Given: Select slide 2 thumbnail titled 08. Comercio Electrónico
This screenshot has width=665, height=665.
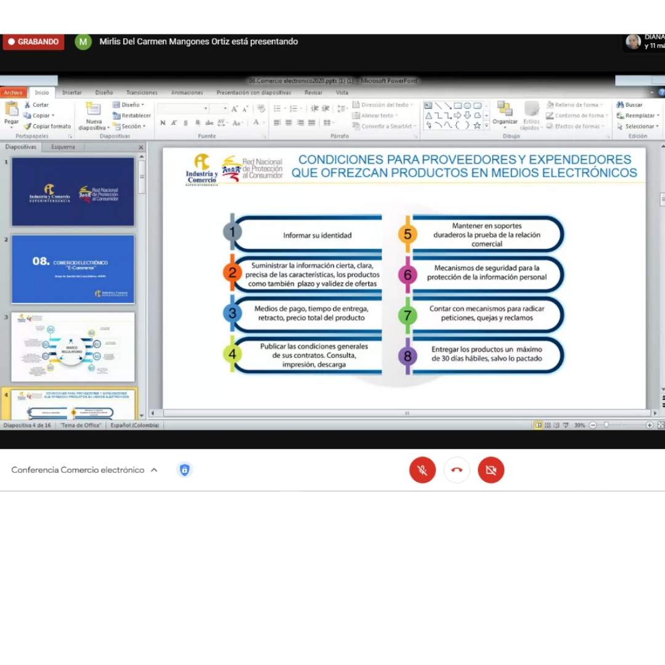Looking at the screenshot, I should 73,269.
